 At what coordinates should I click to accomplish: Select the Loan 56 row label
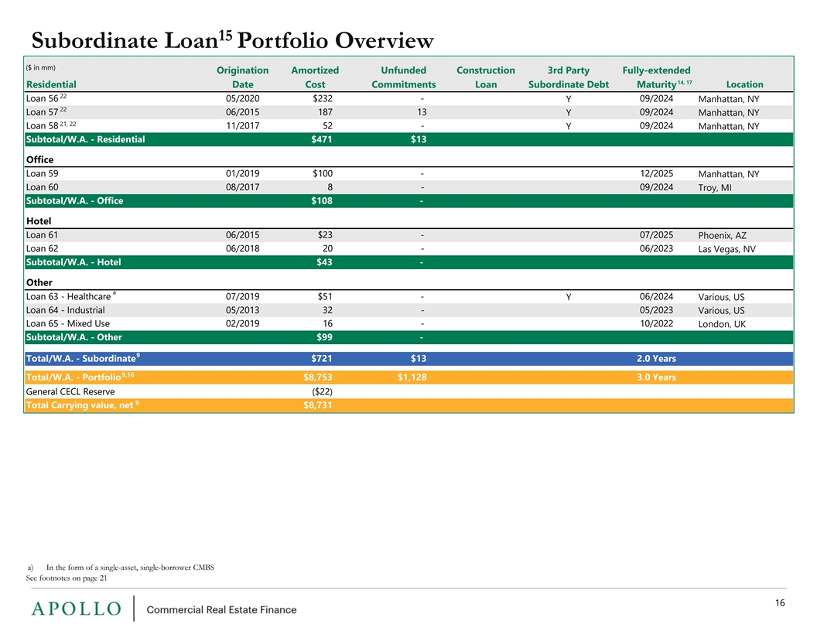(x=46, y=98)
